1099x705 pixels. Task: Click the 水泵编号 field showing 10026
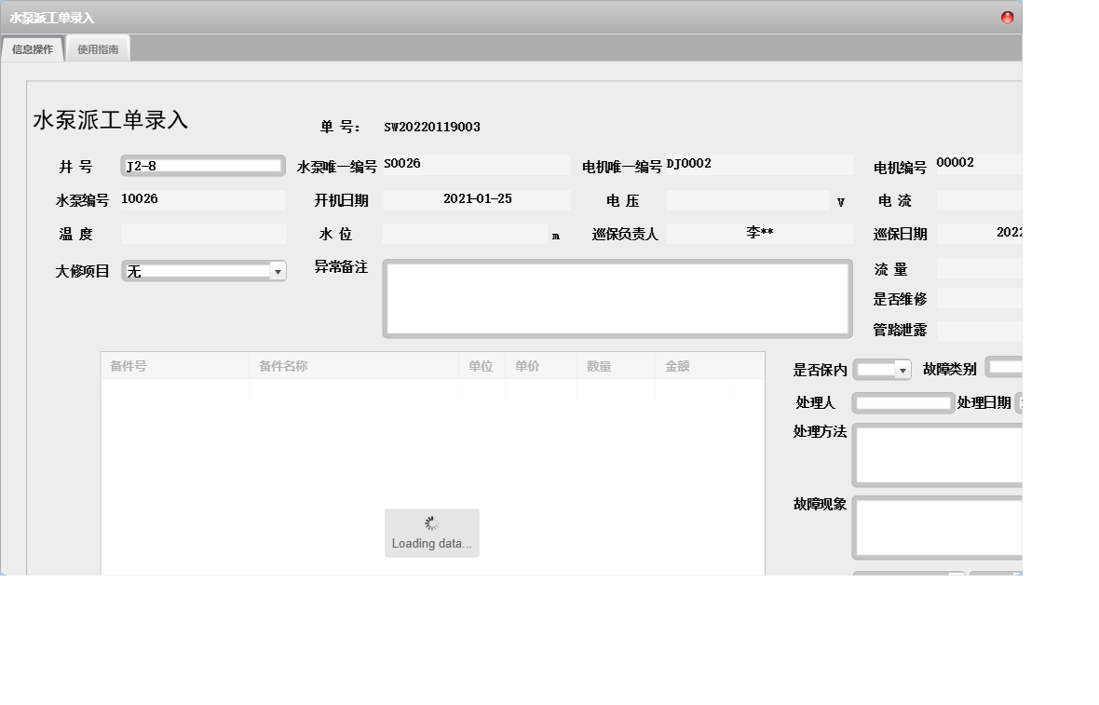(x=203, y=199)
